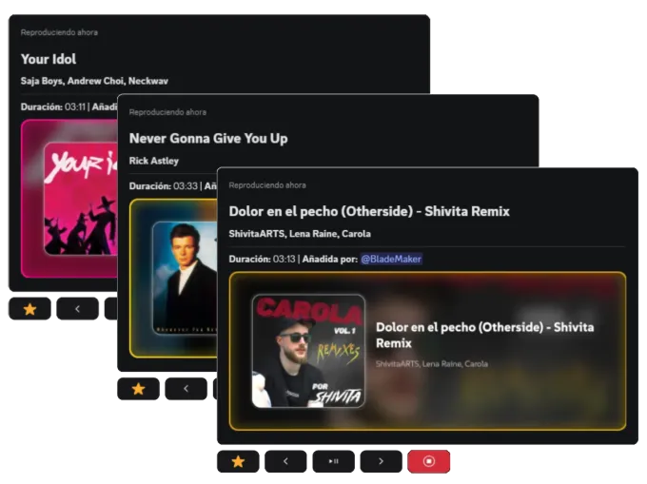Click the Never Gonna Give You Up title
This screenshot has height=484, width=647.
point(208,139)
